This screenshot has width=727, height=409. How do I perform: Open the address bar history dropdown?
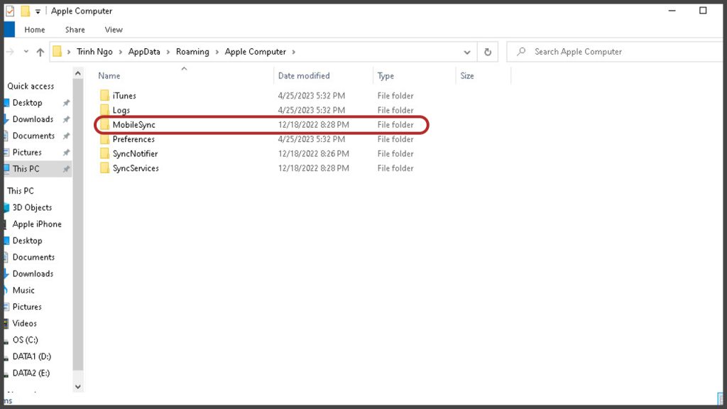coord(466,52)
